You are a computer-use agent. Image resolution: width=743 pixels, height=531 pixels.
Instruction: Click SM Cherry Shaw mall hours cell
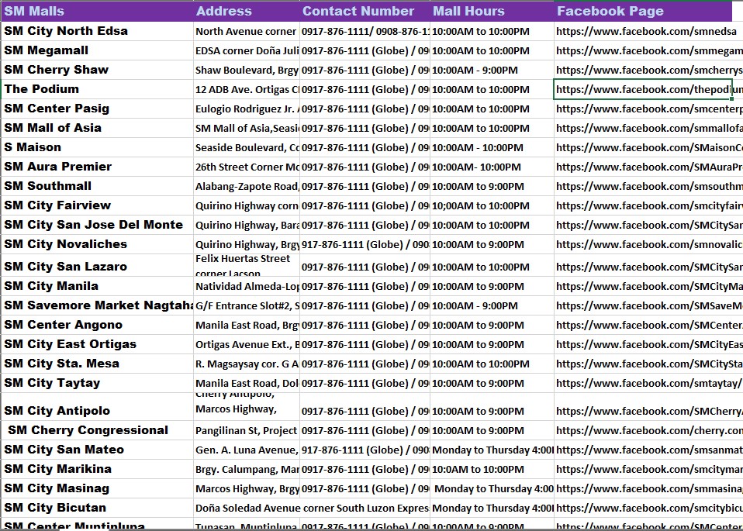pos(492,70)
